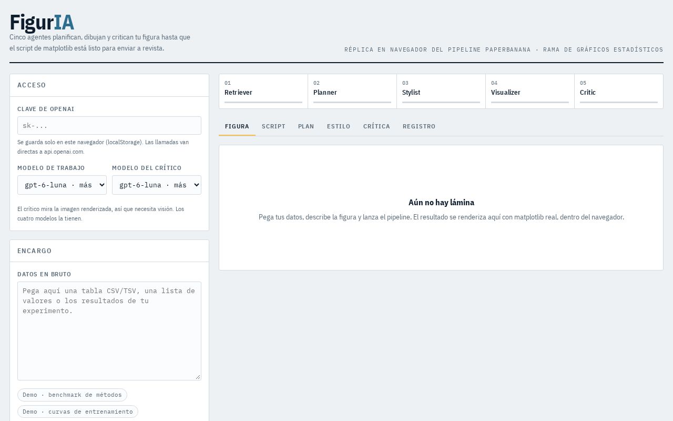The image size is (673, 421).
Task: Click the 05 Critic pipeline step
Action: coord(619,92)
